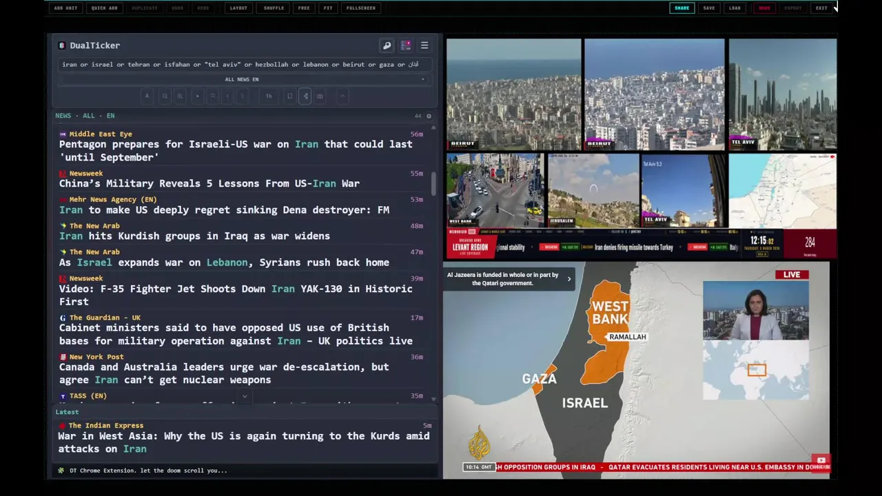Click the previous arrow in ticker controls
The image size is (882, 496).
click(227, 96)
